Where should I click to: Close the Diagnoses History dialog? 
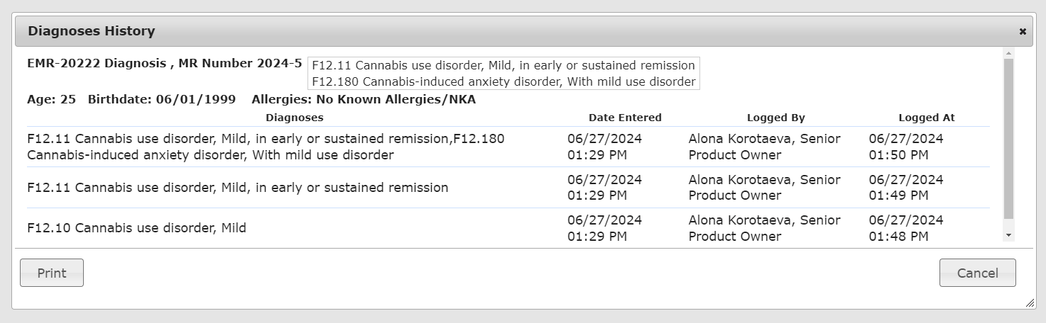[1023, 31]
